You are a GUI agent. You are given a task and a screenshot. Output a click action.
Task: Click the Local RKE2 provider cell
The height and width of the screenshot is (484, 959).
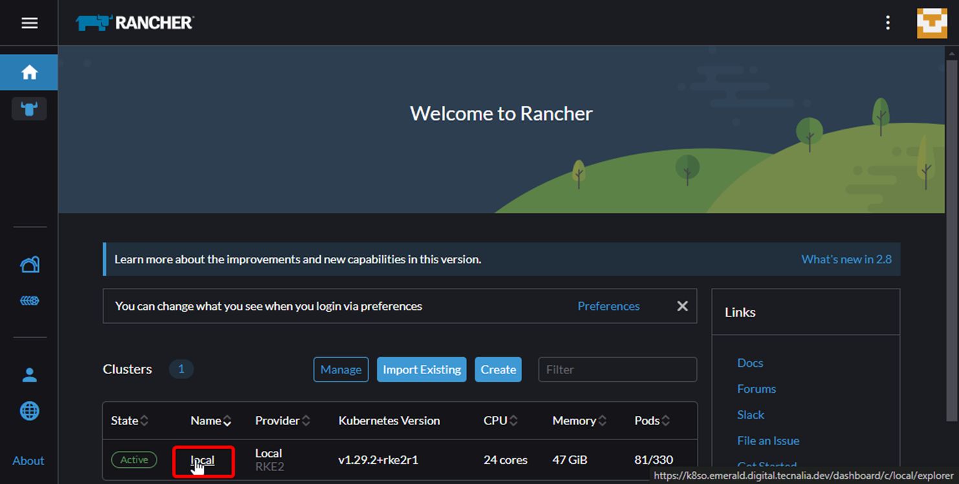(x=269, y=459)
